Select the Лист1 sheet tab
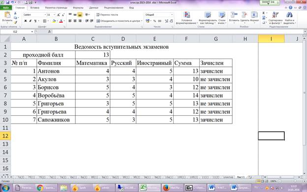Viewport: 307px width, 192px height. pyautogui.click(x=241, y=177)
